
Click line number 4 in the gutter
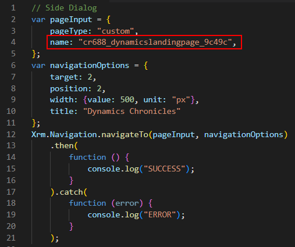(x=13, y=42)
